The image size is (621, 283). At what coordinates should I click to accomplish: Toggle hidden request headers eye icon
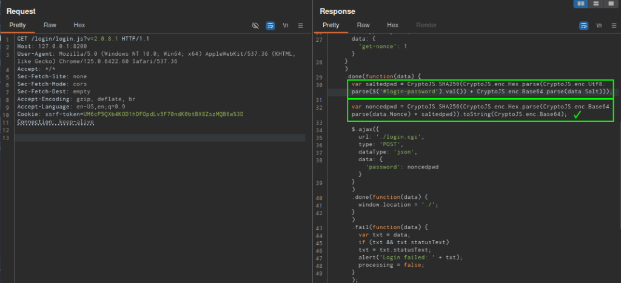click(x=255, y=25)
